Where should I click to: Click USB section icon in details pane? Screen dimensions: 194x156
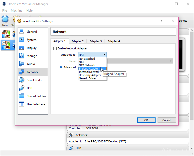71,148
